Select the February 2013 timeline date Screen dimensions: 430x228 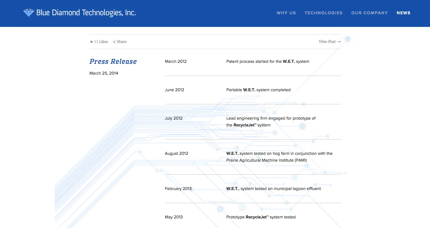tap(178, 189)
